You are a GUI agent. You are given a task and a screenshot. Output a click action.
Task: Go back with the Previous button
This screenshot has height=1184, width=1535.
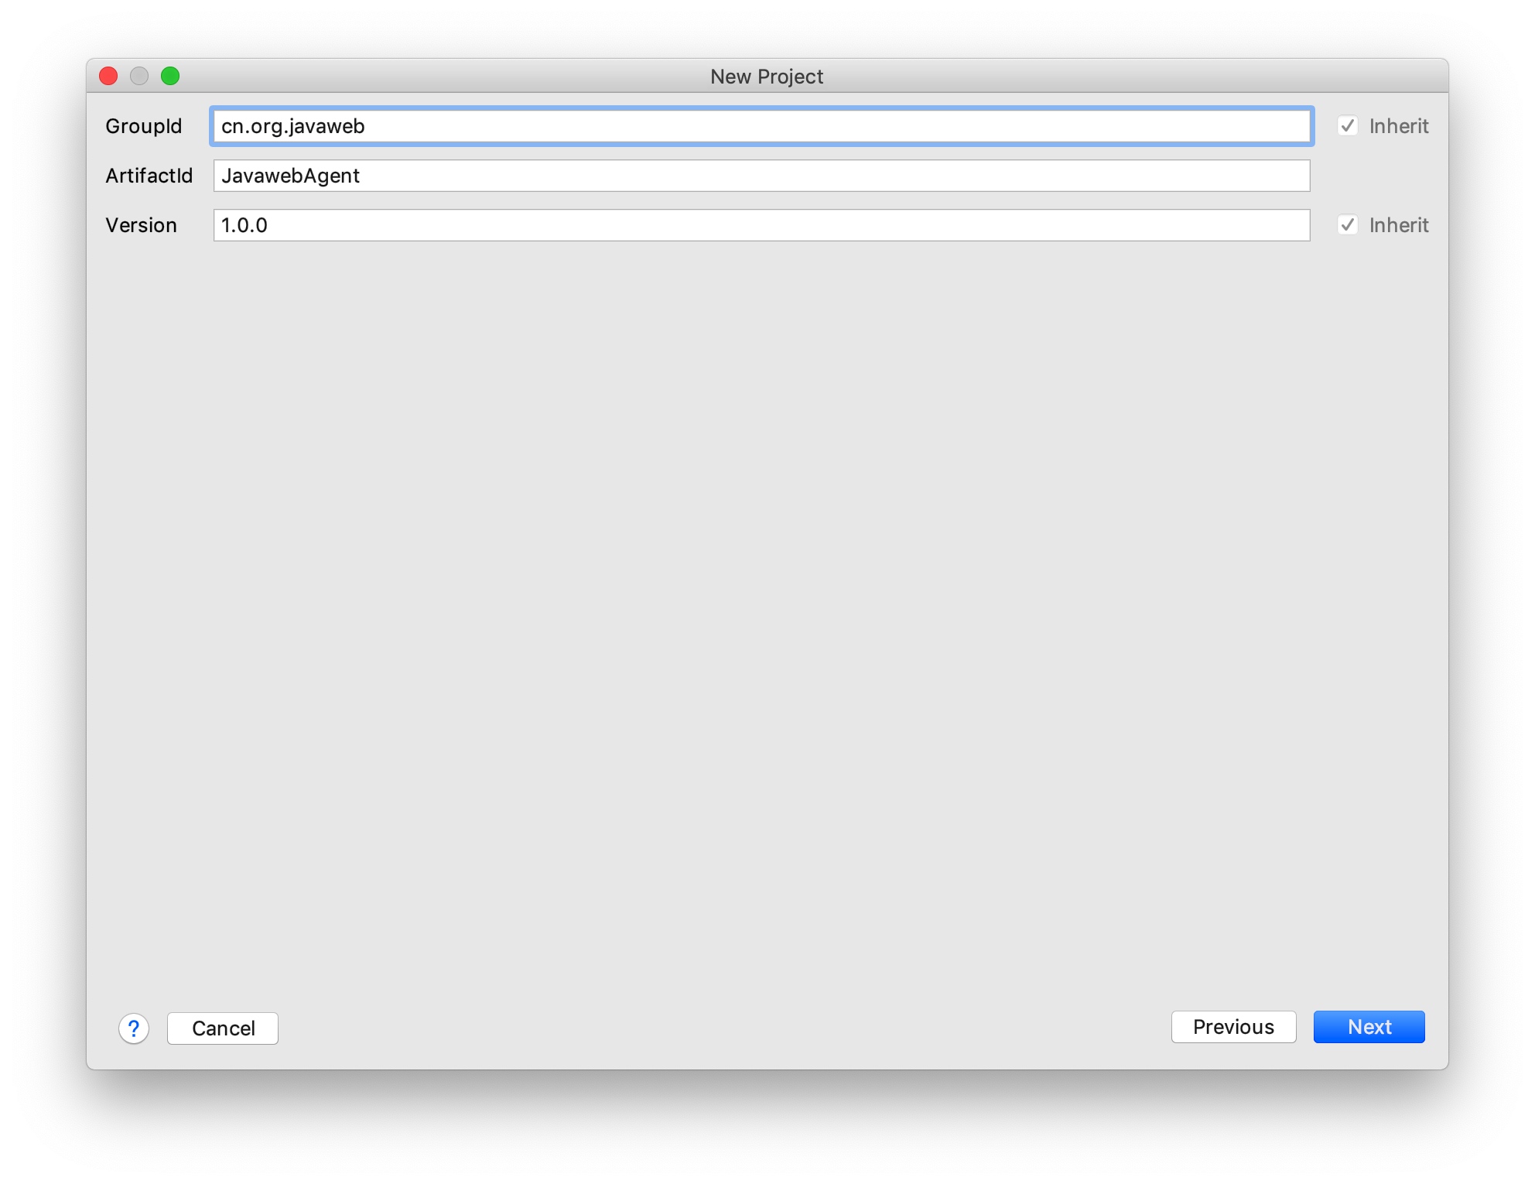pos(1233,1027)
